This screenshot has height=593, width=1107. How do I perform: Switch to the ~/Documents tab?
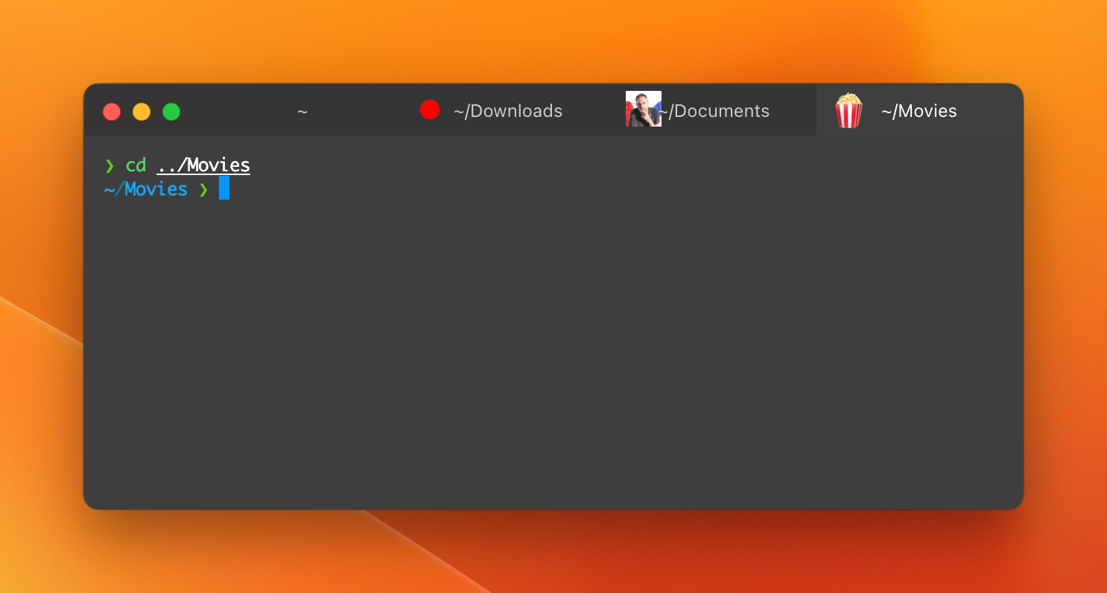713,111
